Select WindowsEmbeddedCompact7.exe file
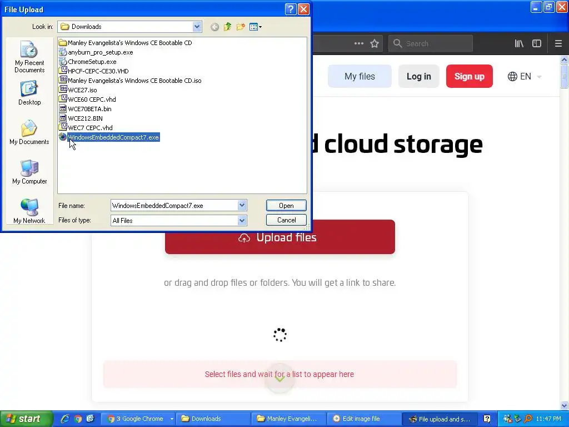 [109, 137]
